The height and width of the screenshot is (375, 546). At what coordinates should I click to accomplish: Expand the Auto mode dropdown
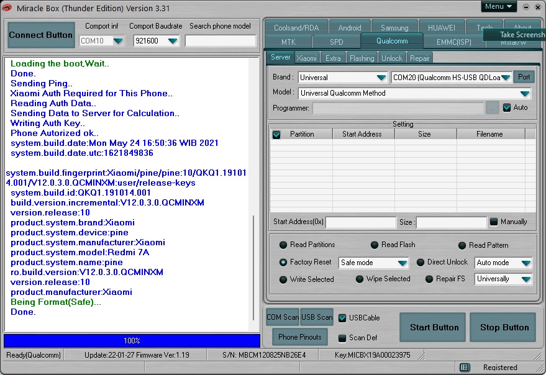tap(526, 263)
